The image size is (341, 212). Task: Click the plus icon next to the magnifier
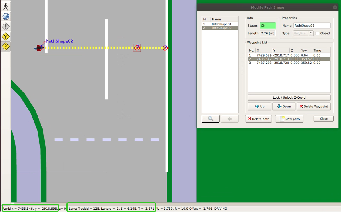tap(229, 119)
